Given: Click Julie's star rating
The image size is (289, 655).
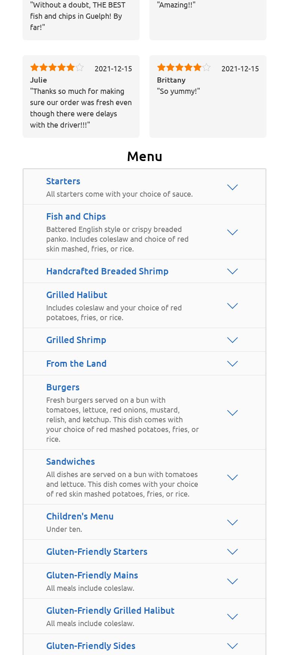Looking at the screenshot, I should pyautogui.click(x=57, y=68).
